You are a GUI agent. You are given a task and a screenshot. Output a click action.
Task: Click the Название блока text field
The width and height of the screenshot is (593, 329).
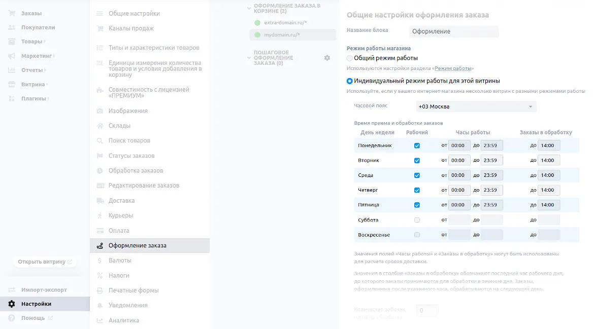coord(453,31)
